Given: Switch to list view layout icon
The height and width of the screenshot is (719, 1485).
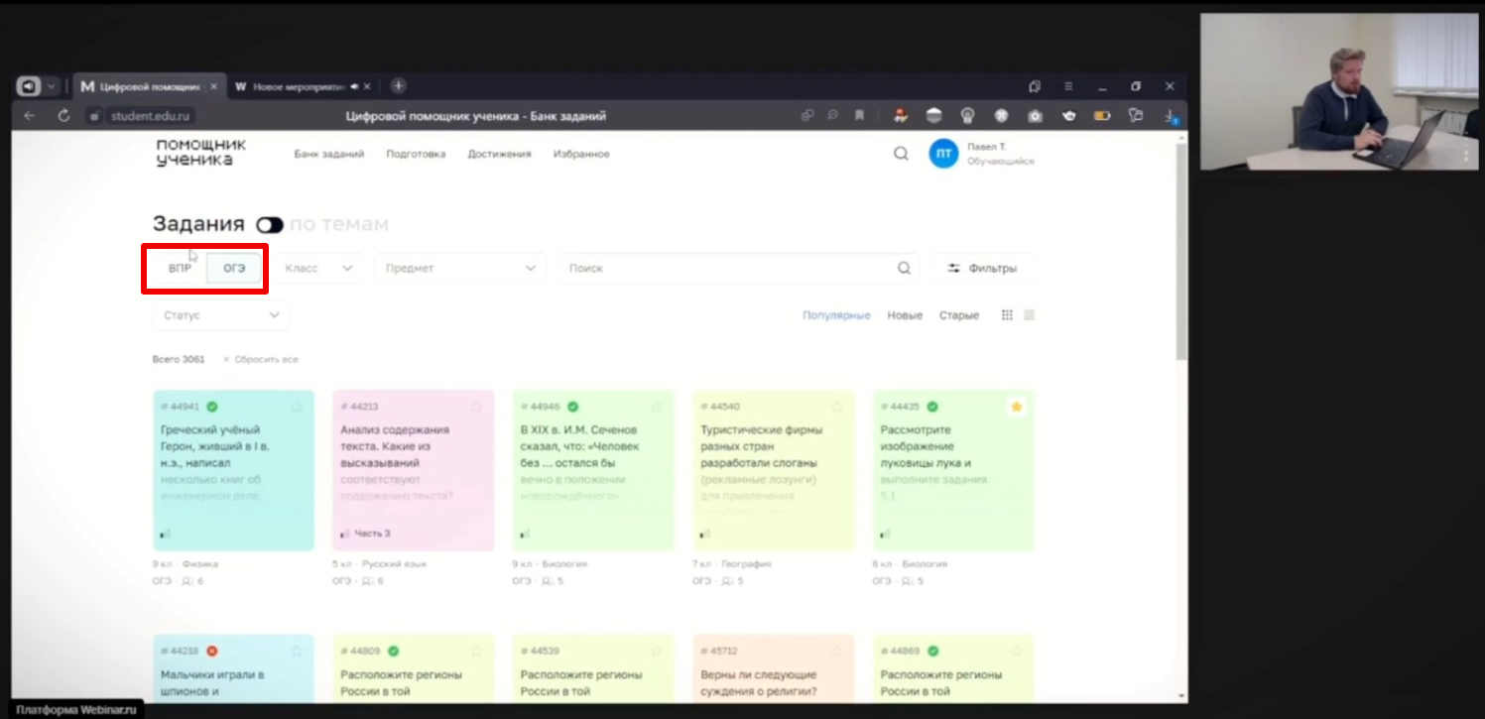Looking at the screenshot, I should coord(1029,315).
